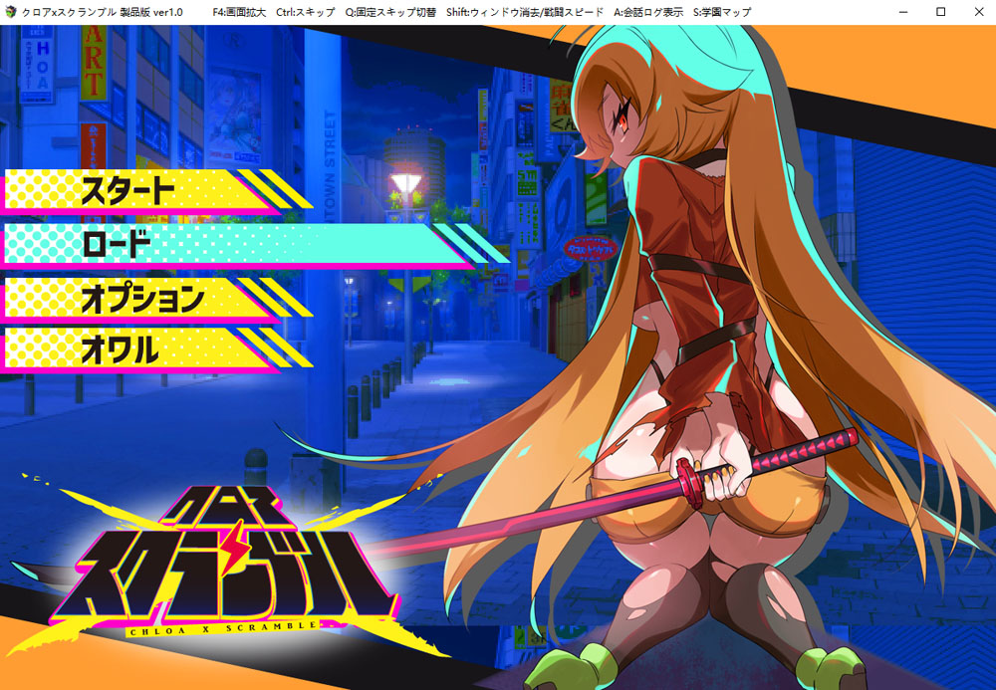
Task: Select ロード to load a save
Action: [x=118, y=244]
